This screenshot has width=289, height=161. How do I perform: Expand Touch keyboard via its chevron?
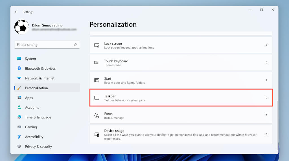point(266,62)
